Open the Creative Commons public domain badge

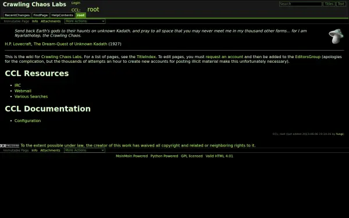(x=9, y=146)
